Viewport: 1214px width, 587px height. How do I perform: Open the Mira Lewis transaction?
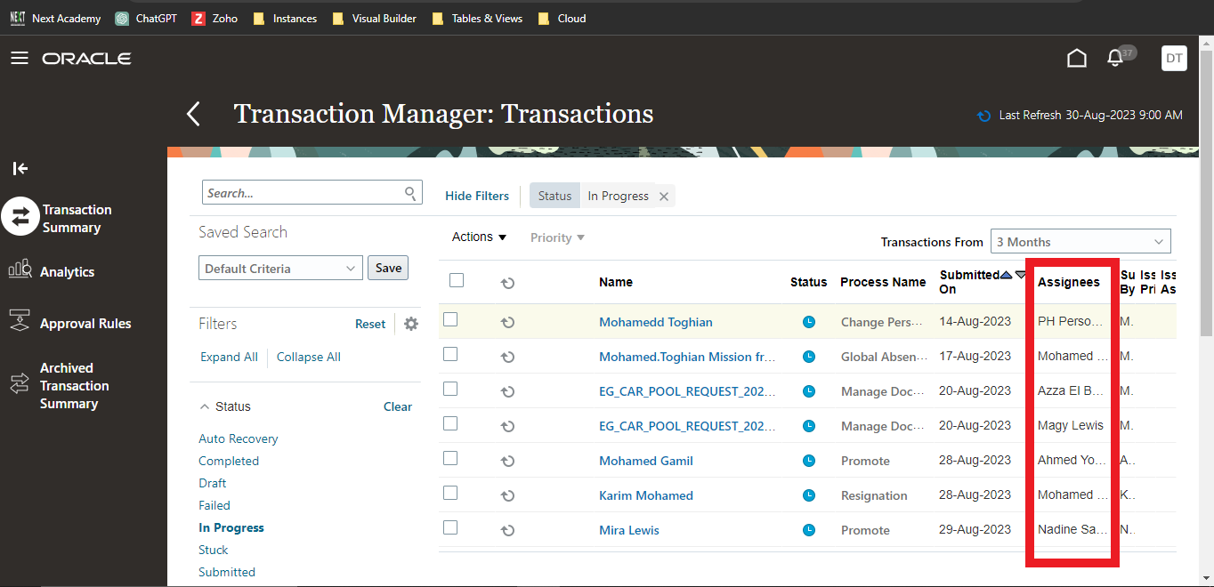point(629,530)
